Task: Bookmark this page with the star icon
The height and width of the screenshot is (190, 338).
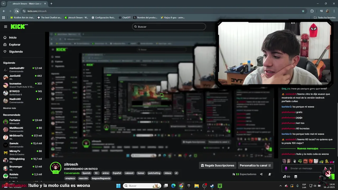Action: point(303,11)
